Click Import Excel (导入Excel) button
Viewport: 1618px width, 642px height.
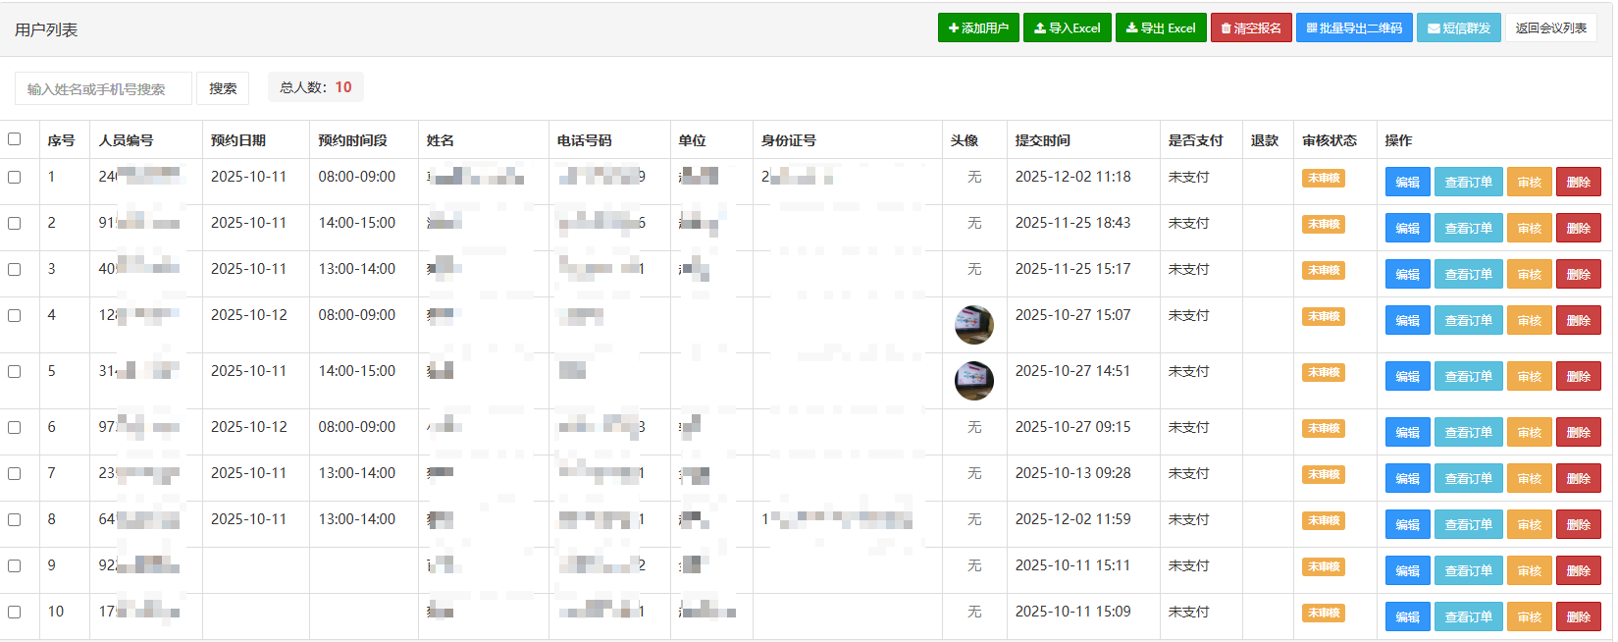click(1067, 27)
